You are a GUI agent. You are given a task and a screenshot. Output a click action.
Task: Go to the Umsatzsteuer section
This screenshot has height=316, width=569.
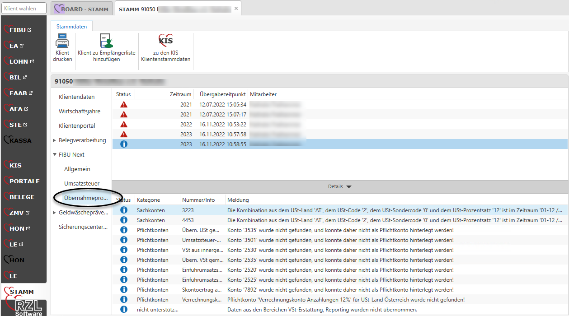82,184
